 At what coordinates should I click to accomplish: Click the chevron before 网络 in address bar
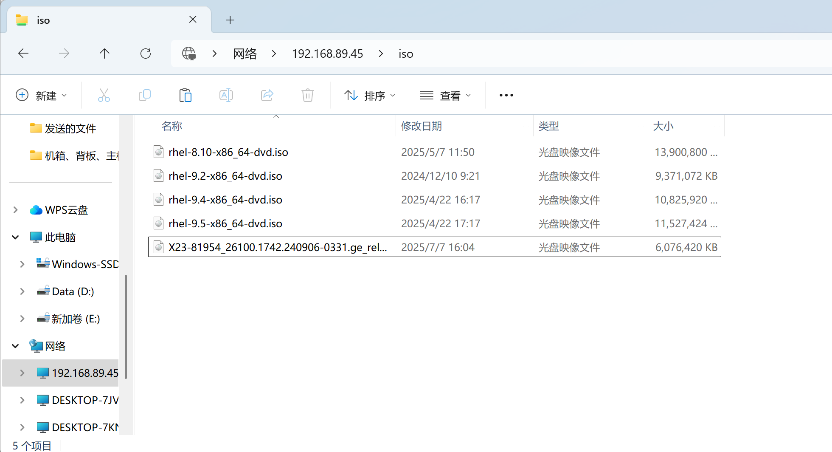[215, 54]
